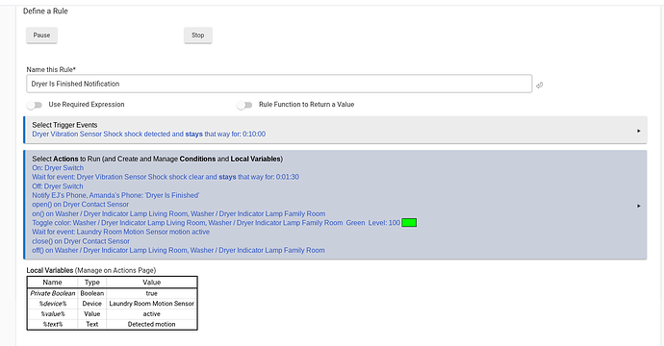Screen dimensions: 664x346
Task: Click the enter icon beside rule name
Action: 539,85
